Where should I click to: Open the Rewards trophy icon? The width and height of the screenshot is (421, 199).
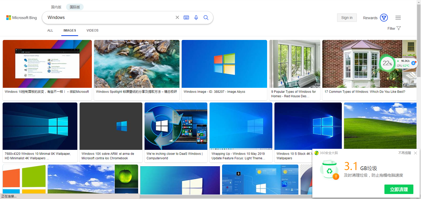tap(384, 18)
